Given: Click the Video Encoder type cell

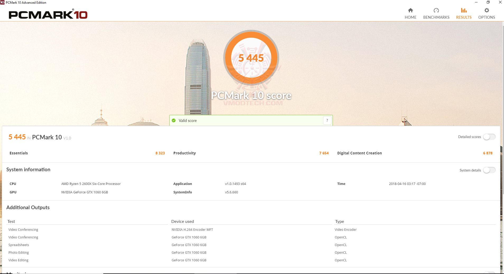Looking at the screenshot, I should coord(346,230).
